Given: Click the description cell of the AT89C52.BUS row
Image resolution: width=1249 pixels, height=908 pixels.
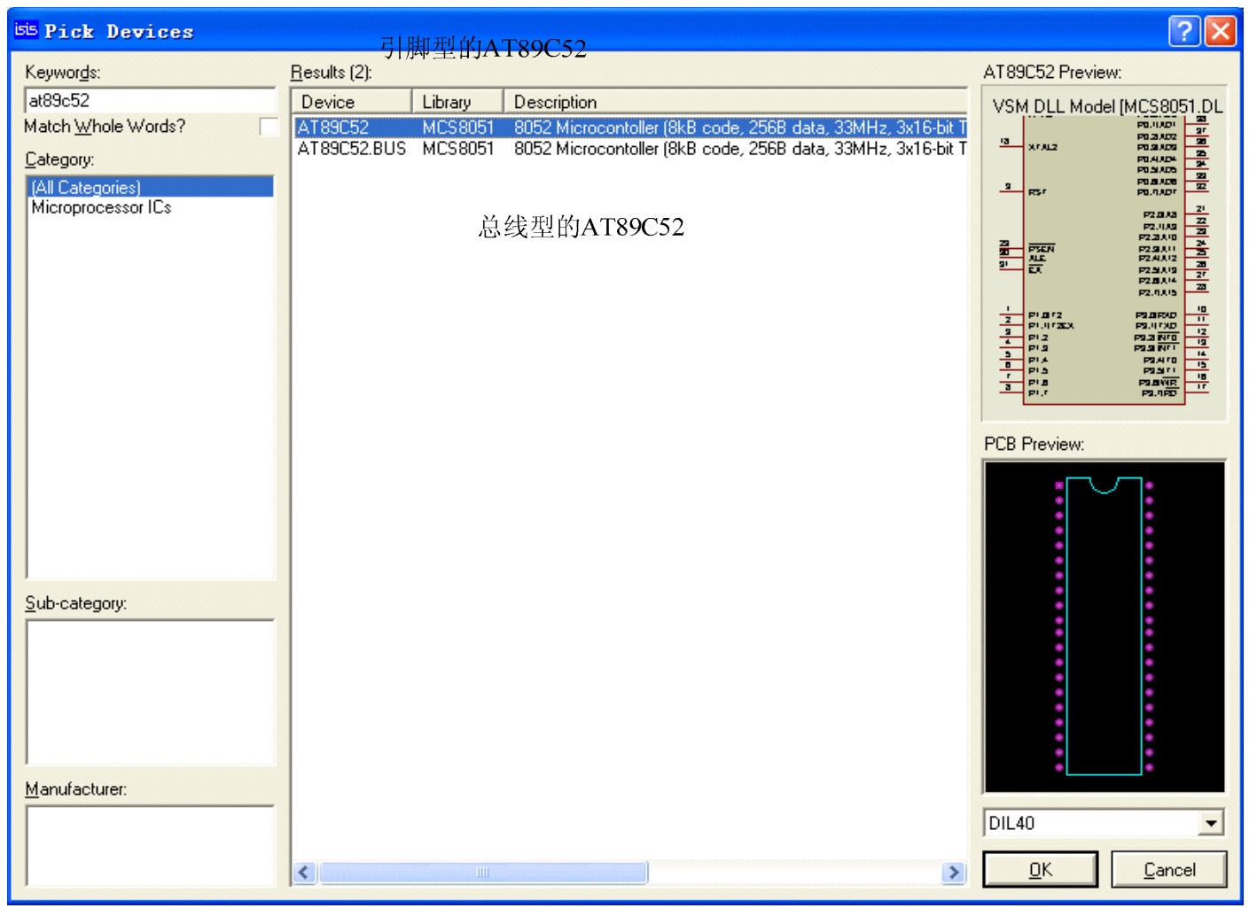Looking at the screenshot, I should 739,149.
